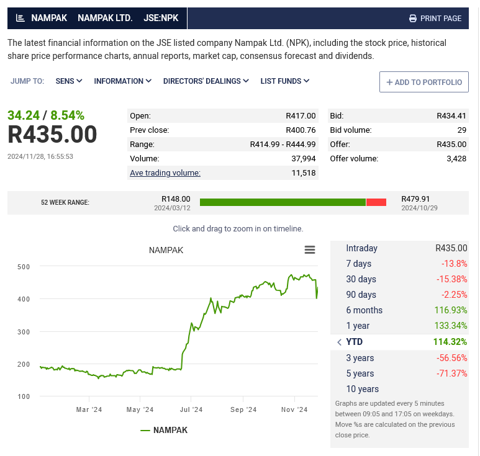
Task: Click the left chevron beside YTD
Action: pyautogui.click(x=339, y=342)
